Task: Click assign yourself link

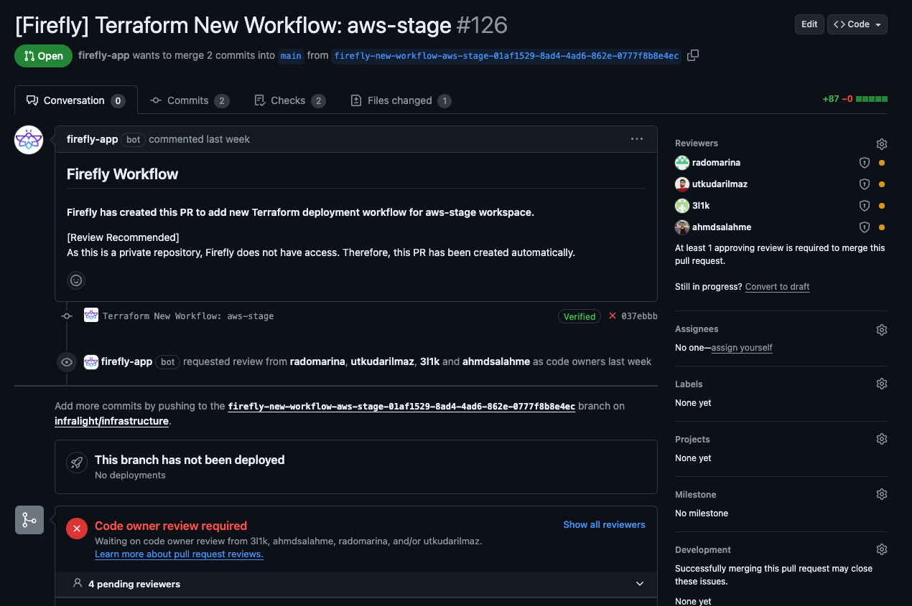Action: point(742,348)
